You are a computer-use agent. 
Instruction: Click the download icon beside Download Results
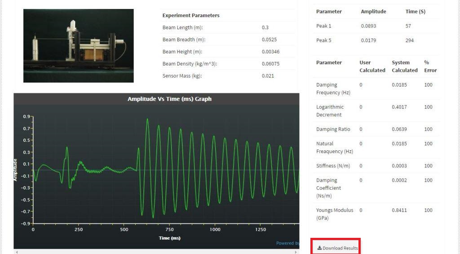[x=319, y=248]
